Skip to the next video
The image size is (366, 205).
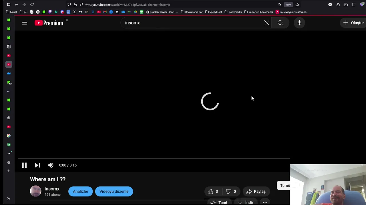(x=37, y=165)
